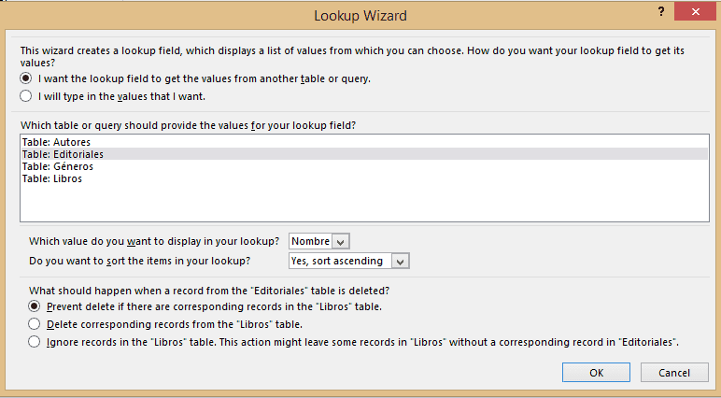Expand the Nombre dropdown arrow
This screenshot has width=721, height=398.
(341, 242)
